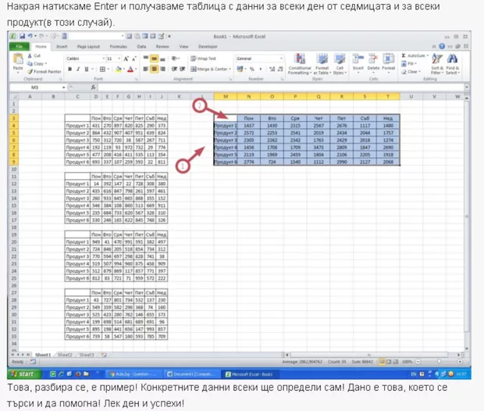This screenshot has width=484, height=411.
Task: Click the Increase Indent icon
Action: [x=183, y=69]
